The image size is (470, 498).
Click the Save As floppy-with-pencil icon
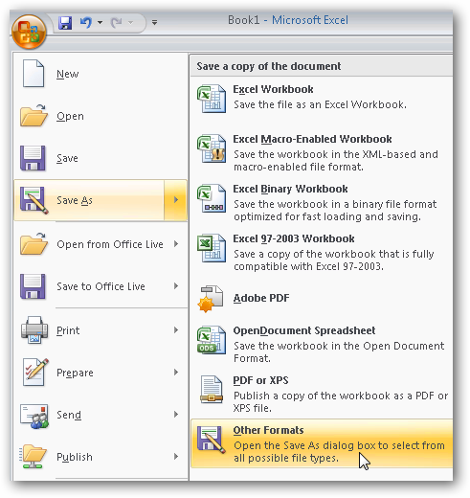[34, 200]
